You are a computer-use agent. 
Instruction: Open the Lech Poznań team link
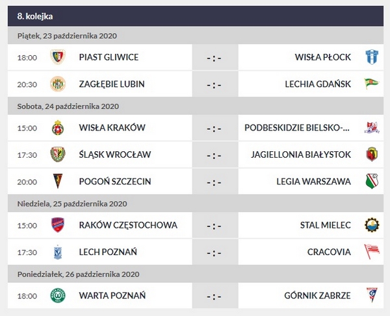click(x=108, y=252)
